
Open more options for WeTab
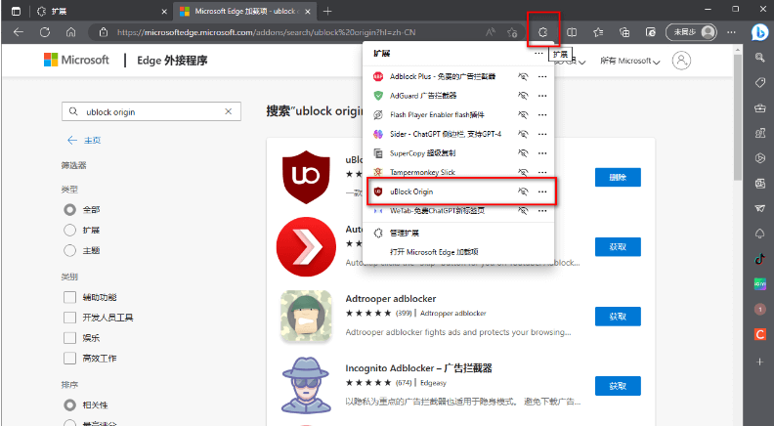coord(542,211)
